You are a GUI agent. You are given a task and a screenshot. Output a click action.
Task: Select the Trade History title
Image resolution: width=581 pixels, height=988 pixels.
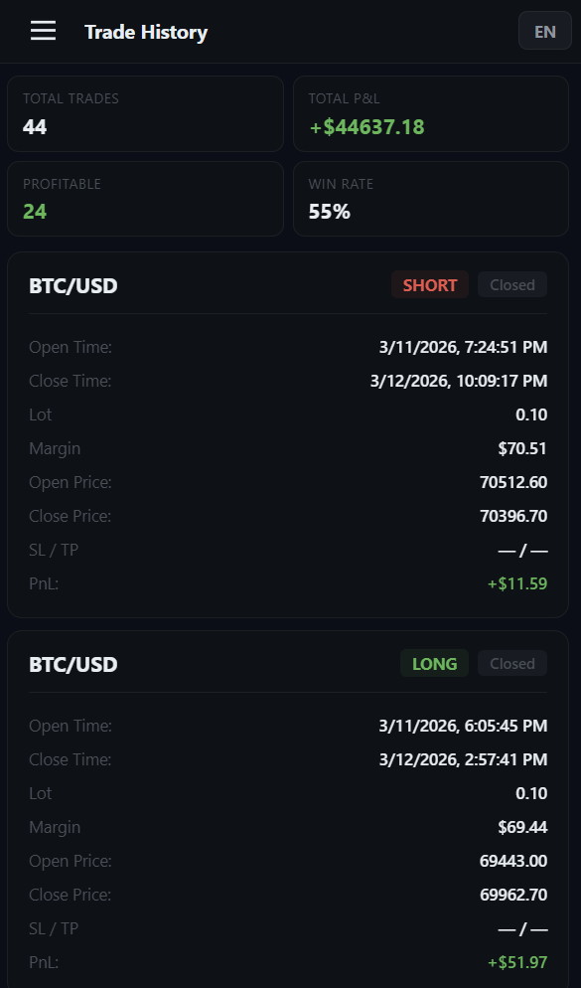[146, 32]
